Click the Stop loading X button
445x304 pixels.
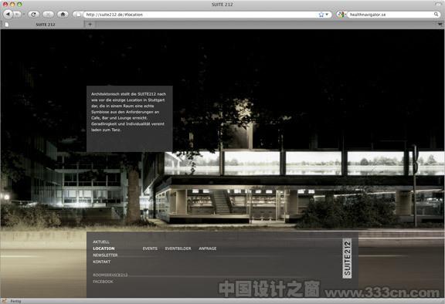(x=48, y=14)
